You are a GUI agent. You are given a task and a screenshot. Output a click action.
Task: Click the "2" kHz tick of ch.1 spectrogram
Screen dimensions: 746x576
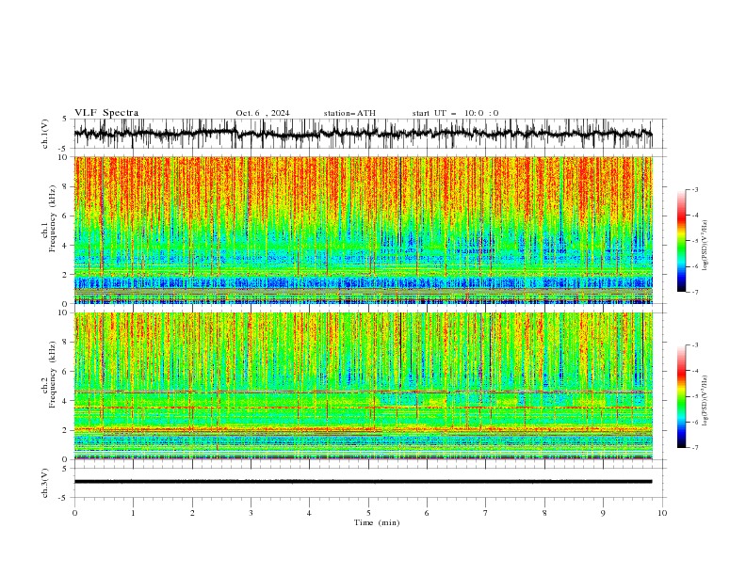[x=66, y=275]
